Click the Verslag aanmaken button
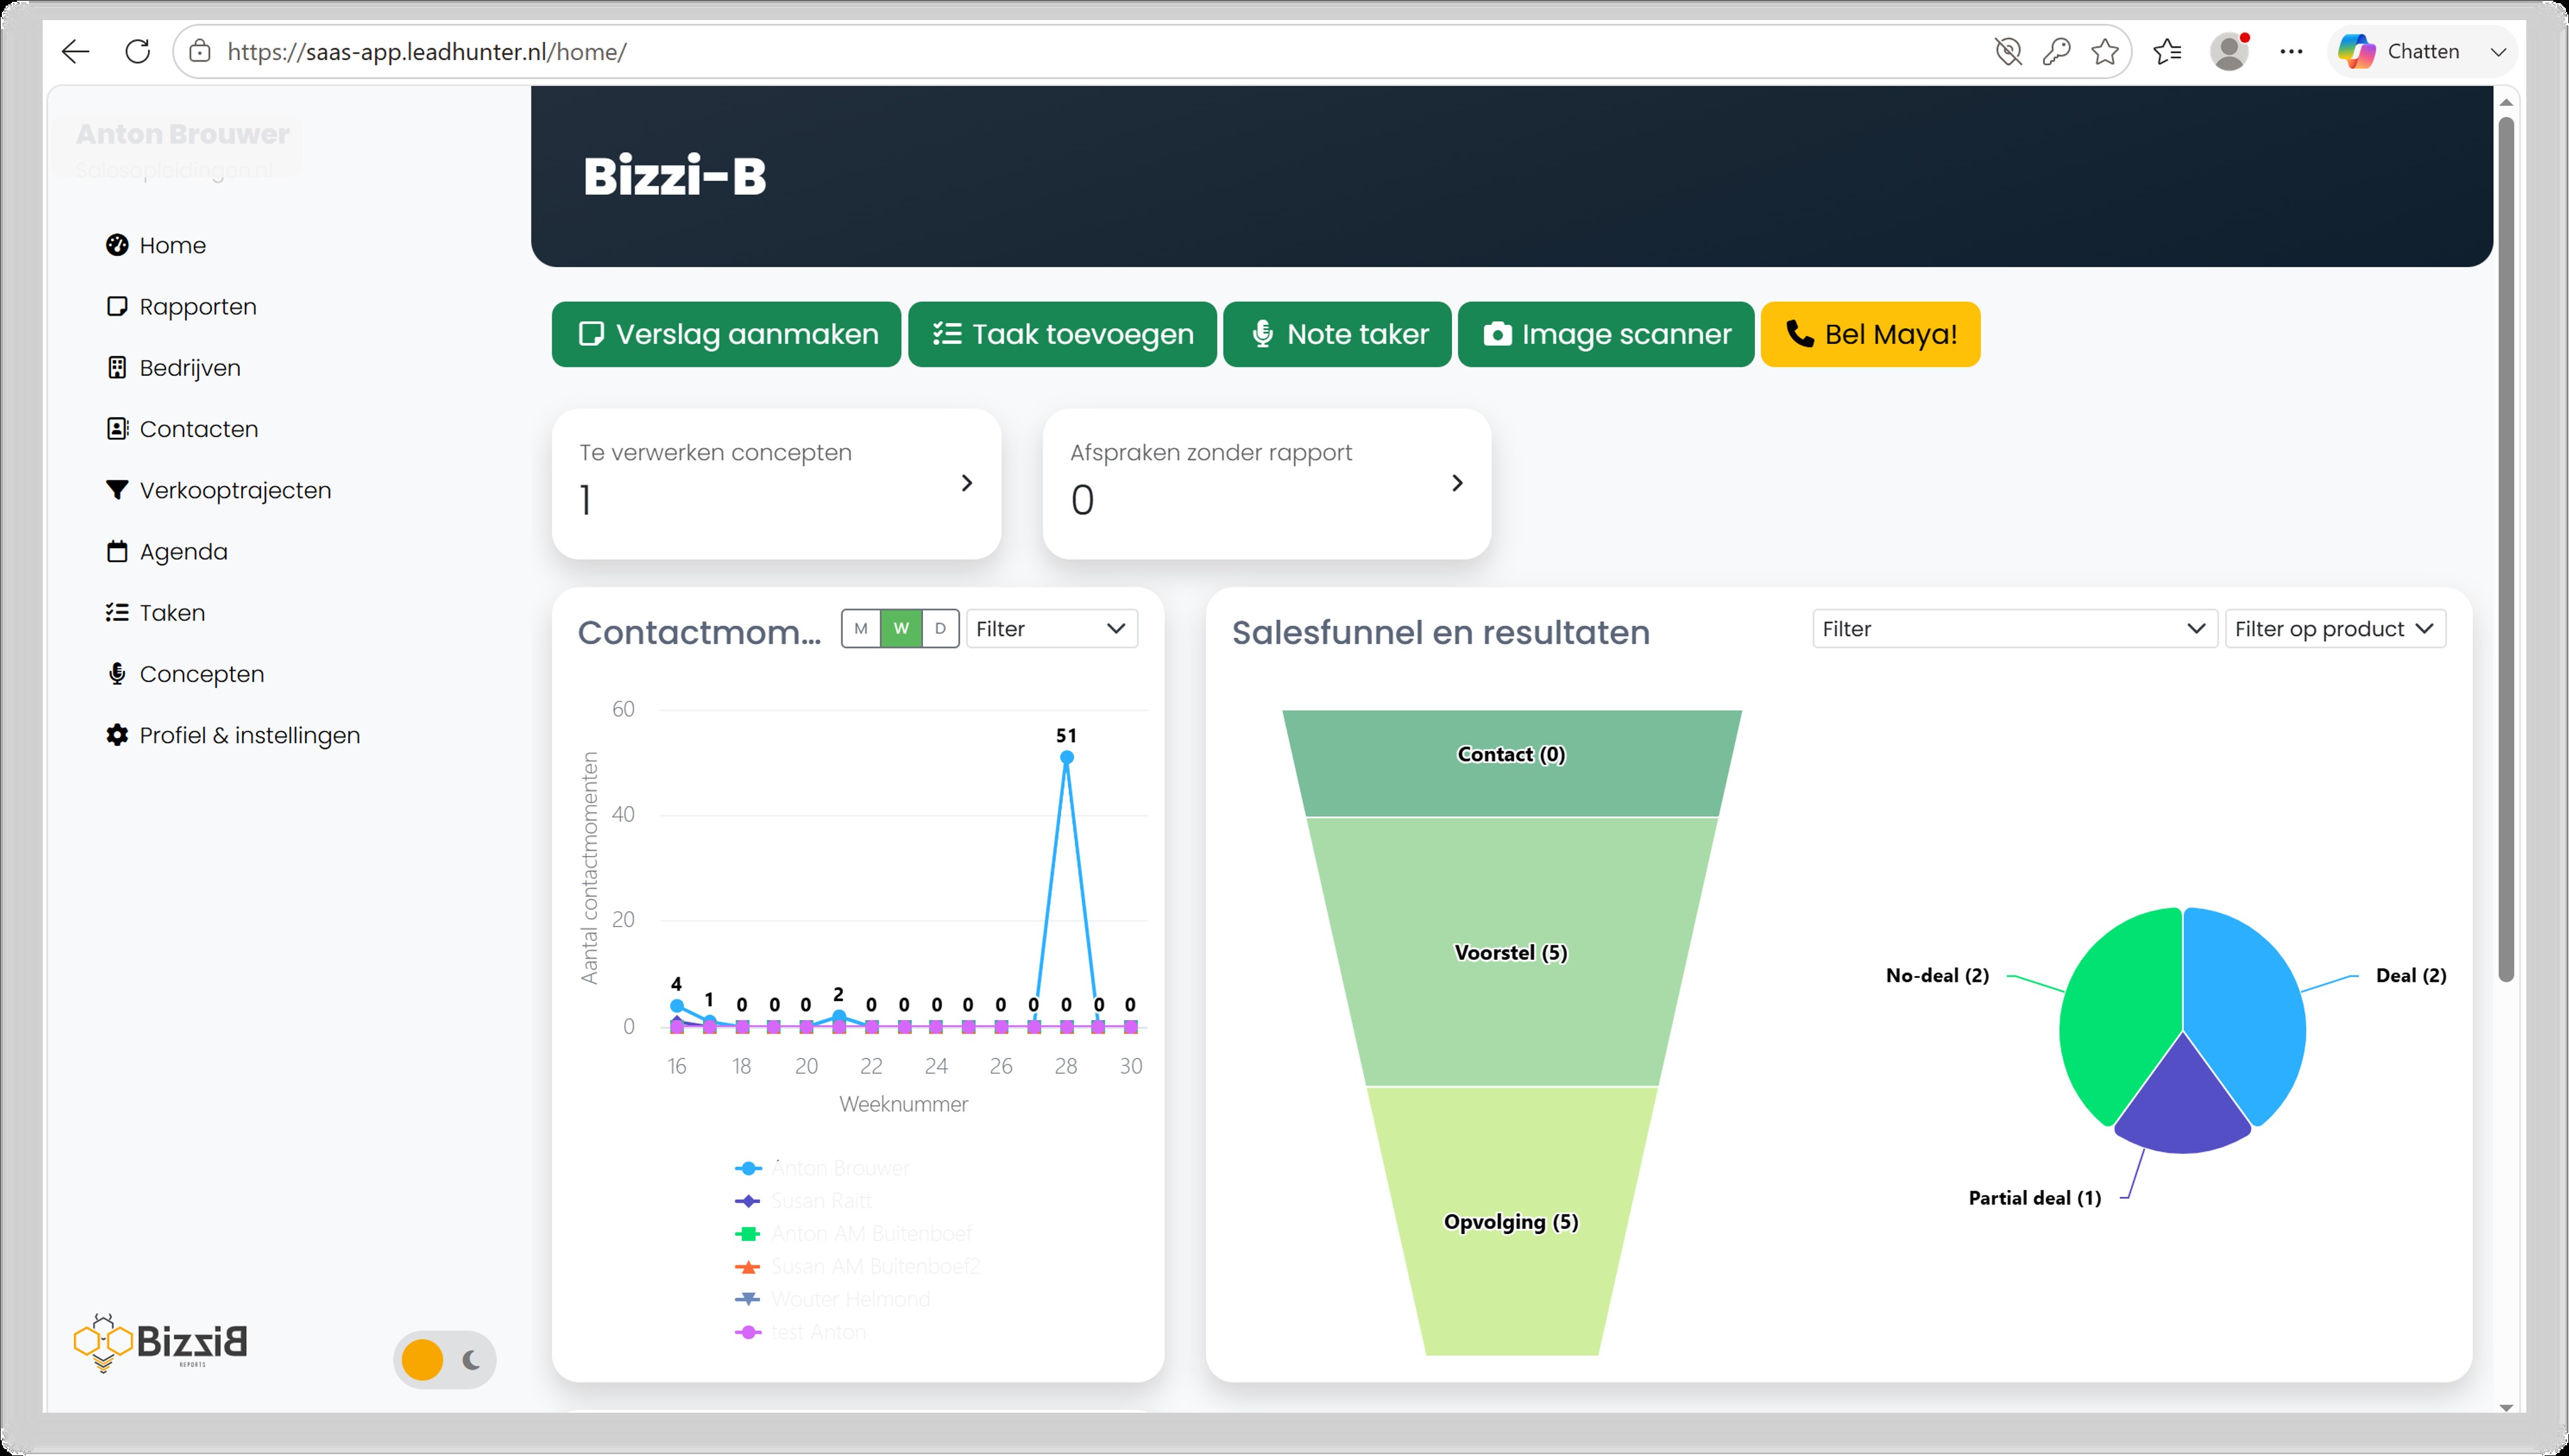Image resolution: width=2569 pixels, height=1456 pixels. click(x=726, y=334)
